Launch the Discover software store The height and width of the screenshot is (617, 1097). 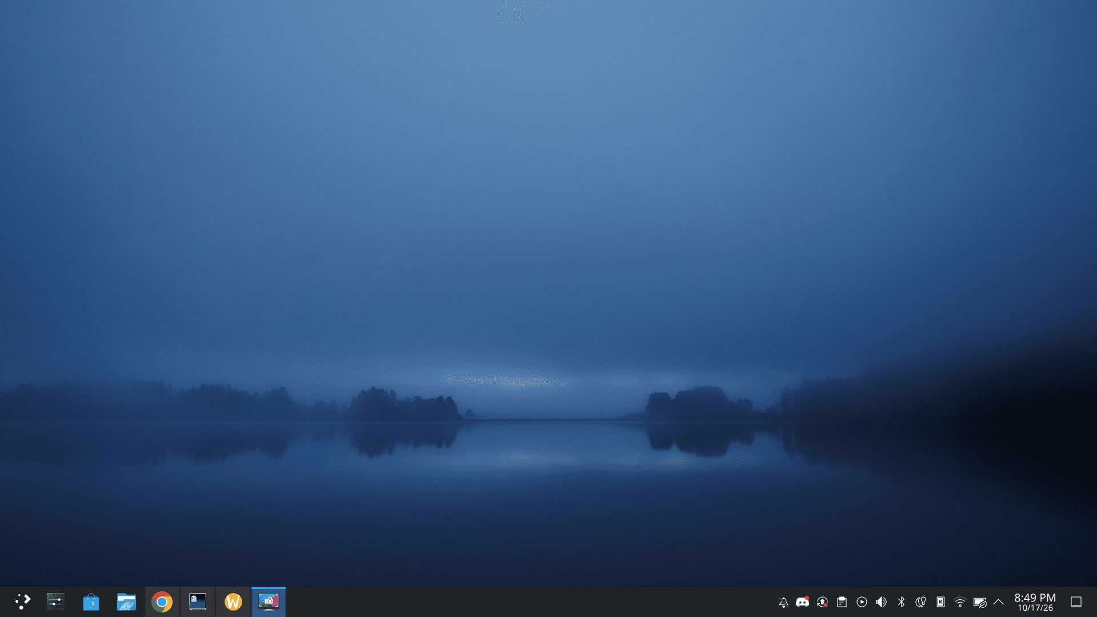coord(91,602)
